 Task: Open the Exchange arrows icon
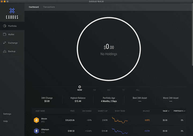pos(5,43)
